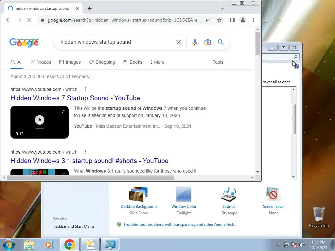Open the Windows Start orb

9,244
